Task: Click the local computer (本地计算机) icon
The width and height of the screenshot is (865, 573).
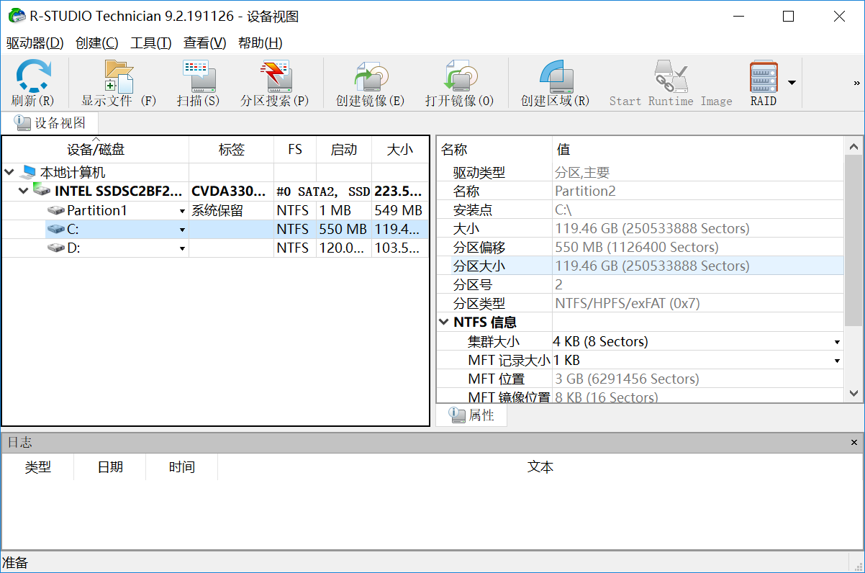Action: point(27,173)
